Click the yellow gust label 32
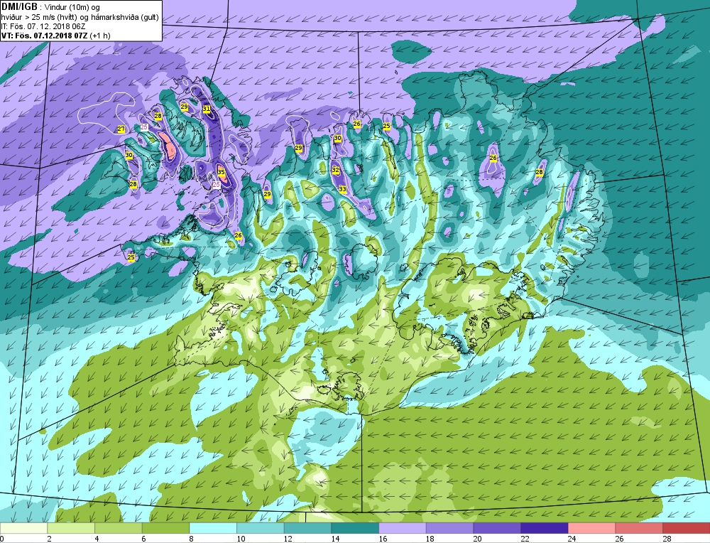This screenshot has width=710, height=543. (336, 170)
